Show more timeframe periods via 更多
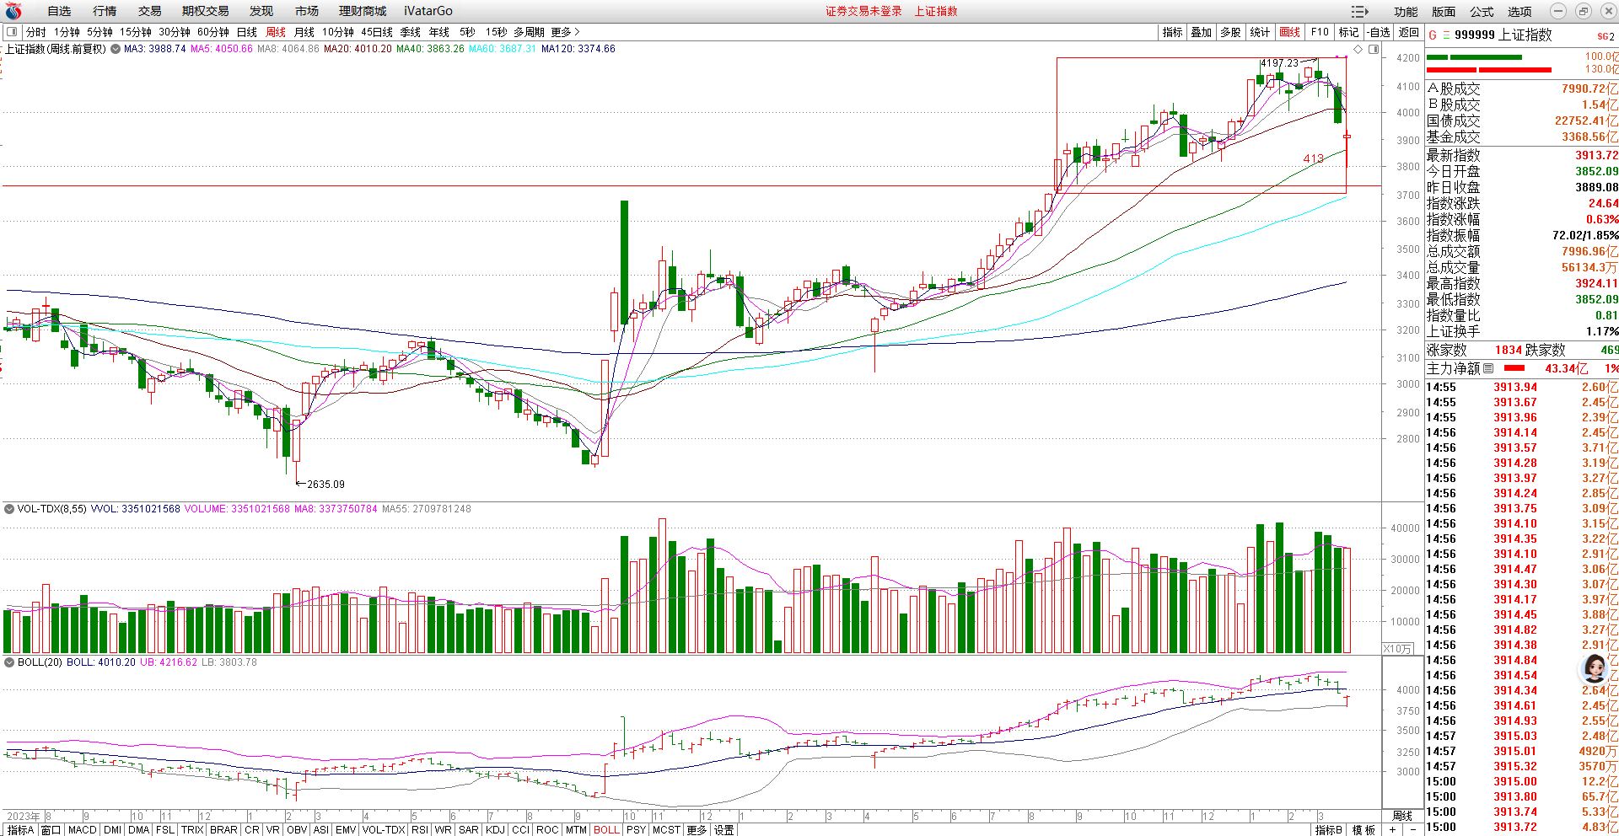Screen dimensions: 1619x836 click(565, 32)
